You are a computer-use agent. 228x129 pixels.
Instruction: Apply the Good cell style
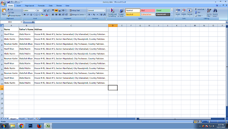163,10
